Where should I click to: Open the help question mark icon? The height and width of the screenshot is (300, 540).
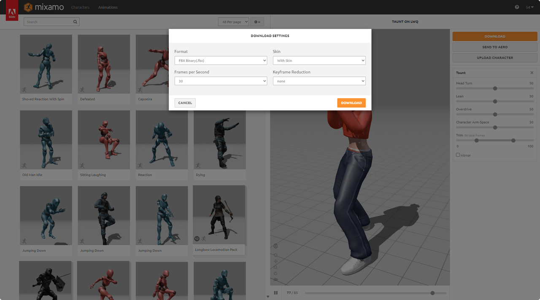coord(517,7)
